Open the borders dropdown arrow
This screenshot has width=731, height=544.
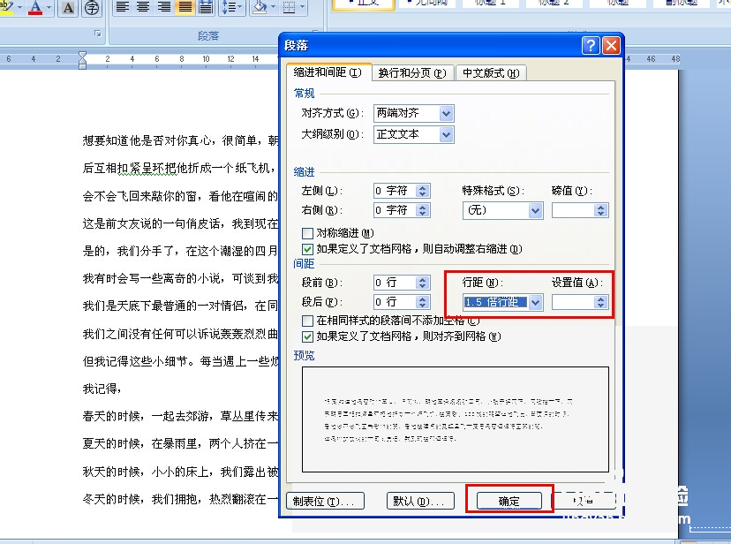(x=303, y=7)
